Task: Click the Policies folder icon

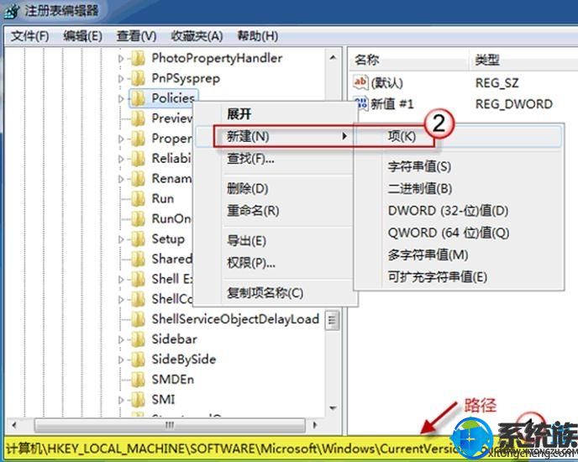Action: (139, 98)
